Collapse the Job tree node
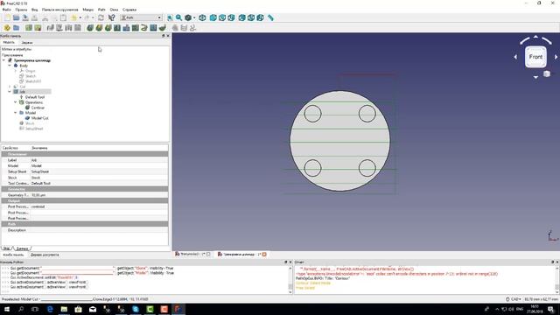560x315 pixels. tap(10, 92)
